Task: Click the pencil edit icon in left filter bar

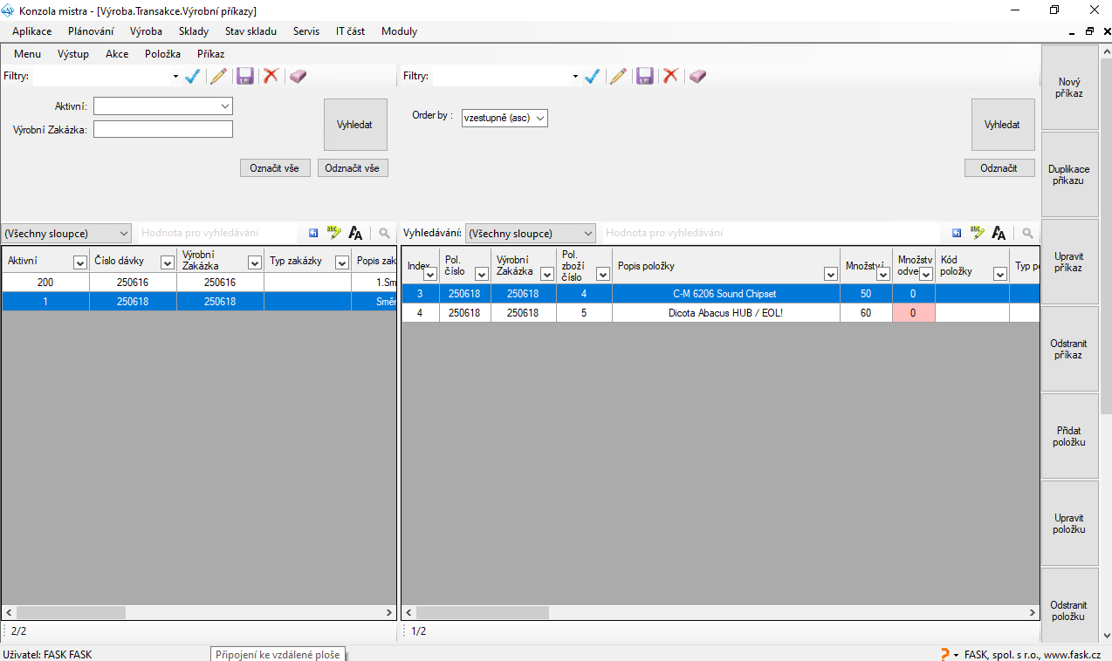Action: coord(218,77)
